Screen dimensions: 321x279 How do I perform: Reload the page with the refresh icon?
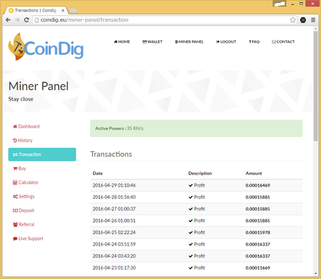[26, 20]
